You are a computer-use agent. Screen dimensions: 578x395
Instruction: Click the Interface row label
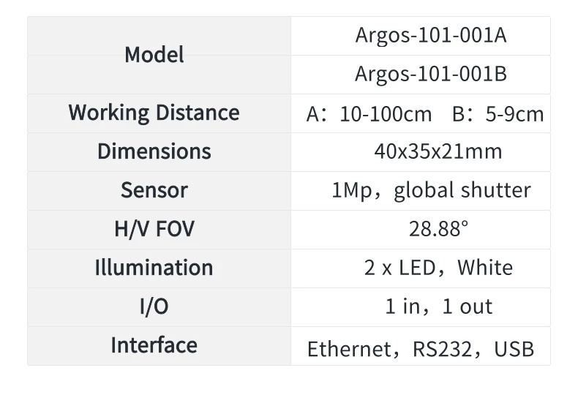tap(154, 345)
